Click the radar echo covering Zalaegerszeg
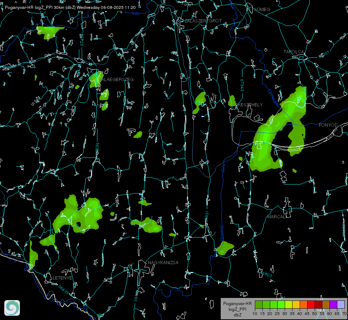Viewport: 348px width, 320px height. 96,80
